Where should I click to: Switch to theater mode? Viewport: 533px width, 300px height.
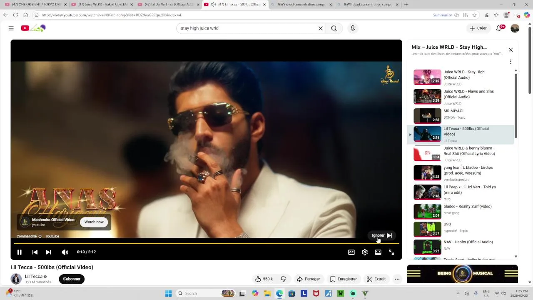point(378,252)
